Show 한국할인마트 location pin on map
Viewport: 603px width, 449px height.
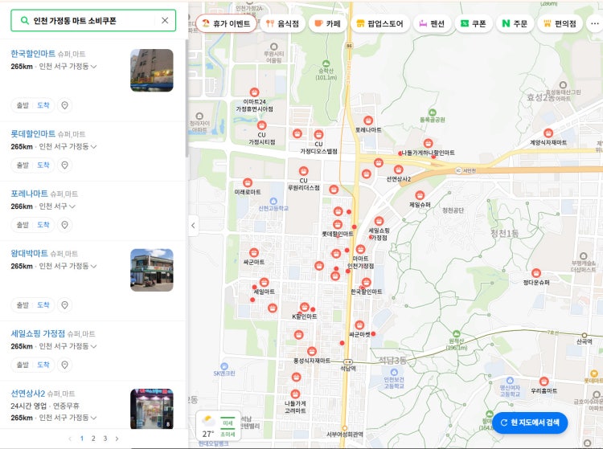(64, 105)
